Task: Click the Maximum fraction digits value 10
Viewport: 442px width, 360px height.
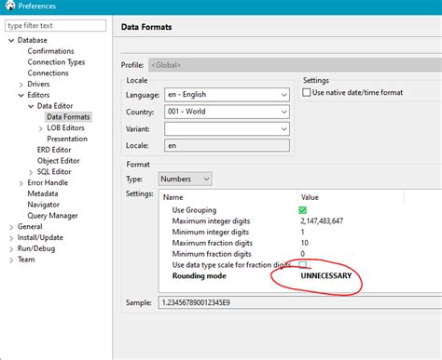Action: pyautogui.click(x=304, y=243)
